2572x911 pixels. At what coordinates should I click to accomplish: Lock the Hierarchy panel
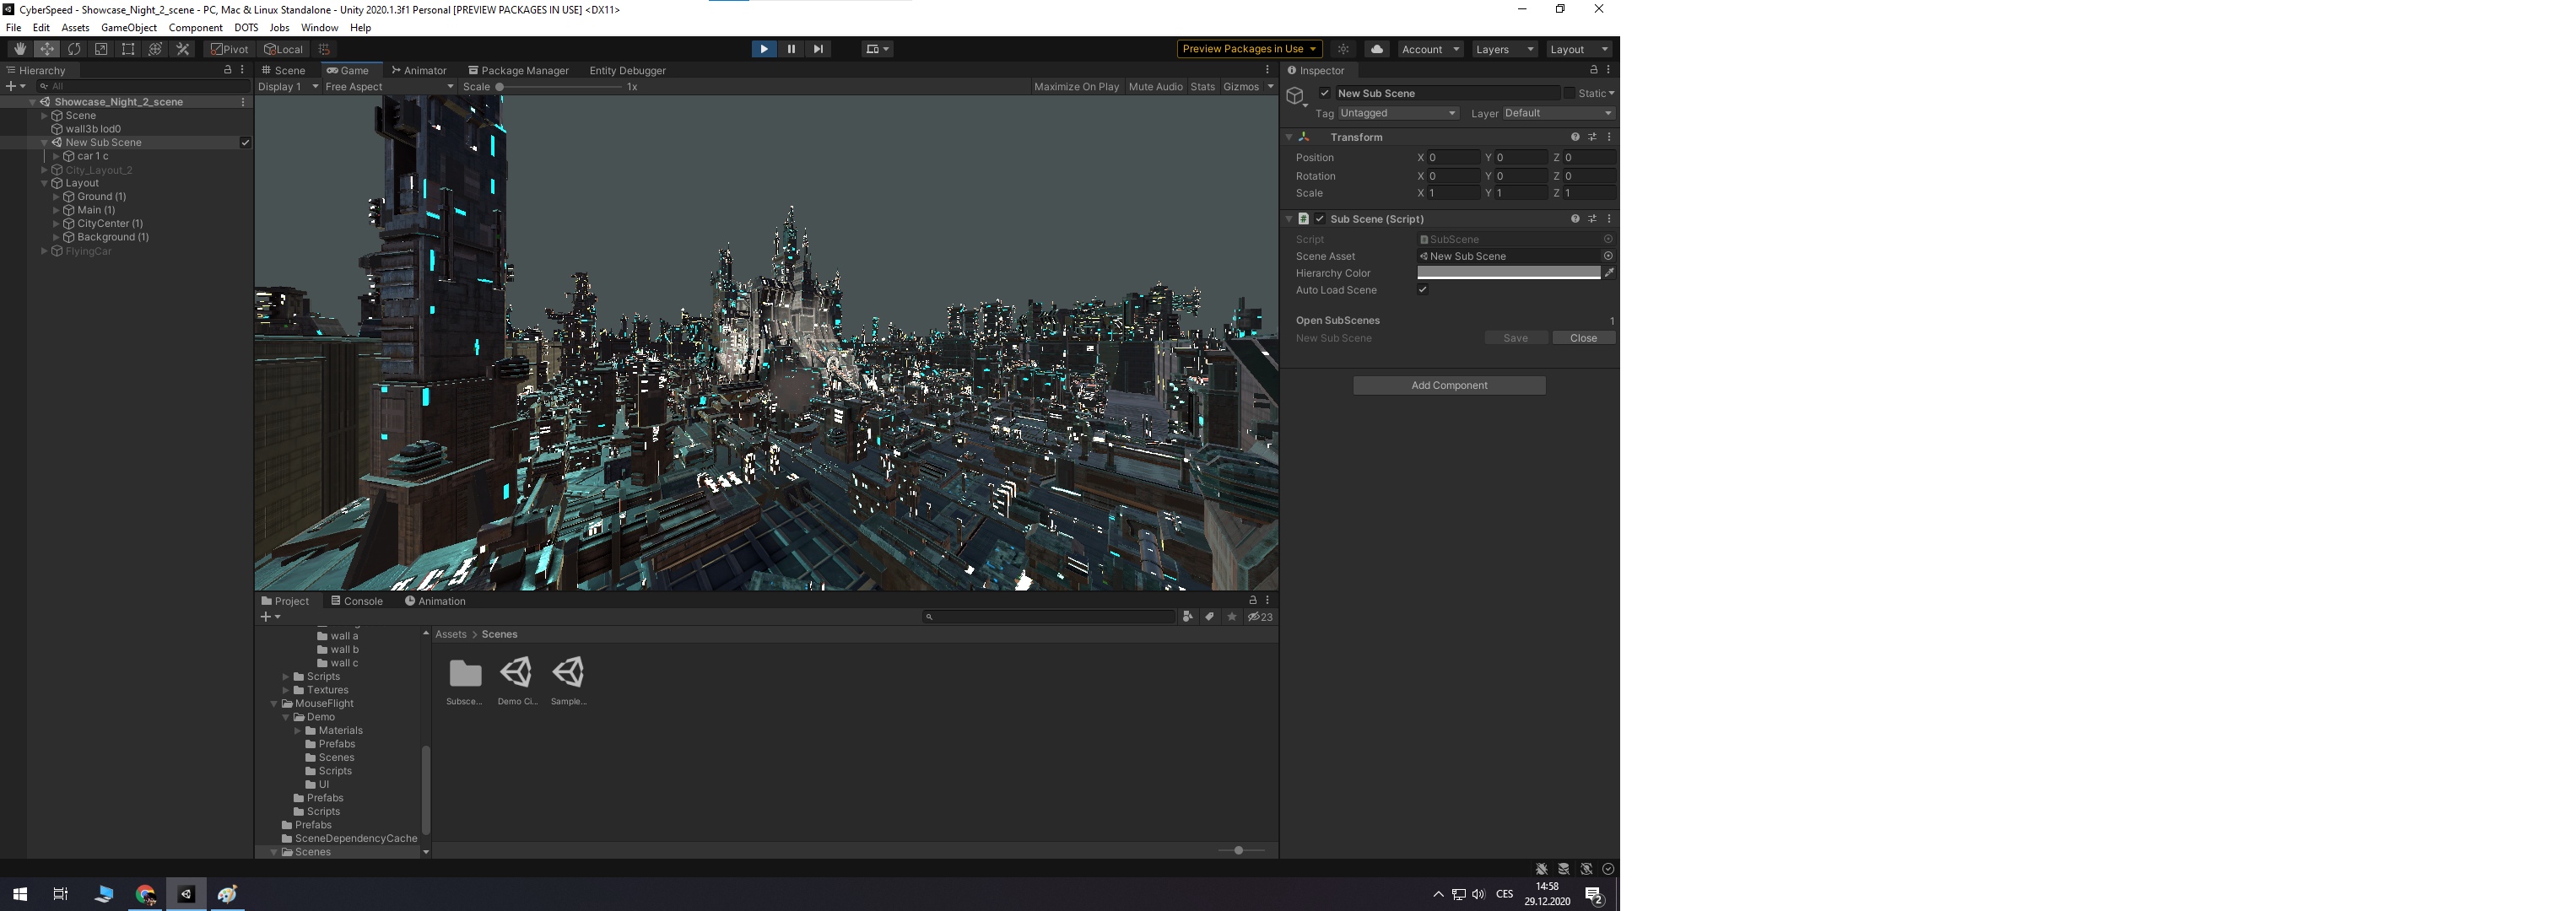pos(228,70)
